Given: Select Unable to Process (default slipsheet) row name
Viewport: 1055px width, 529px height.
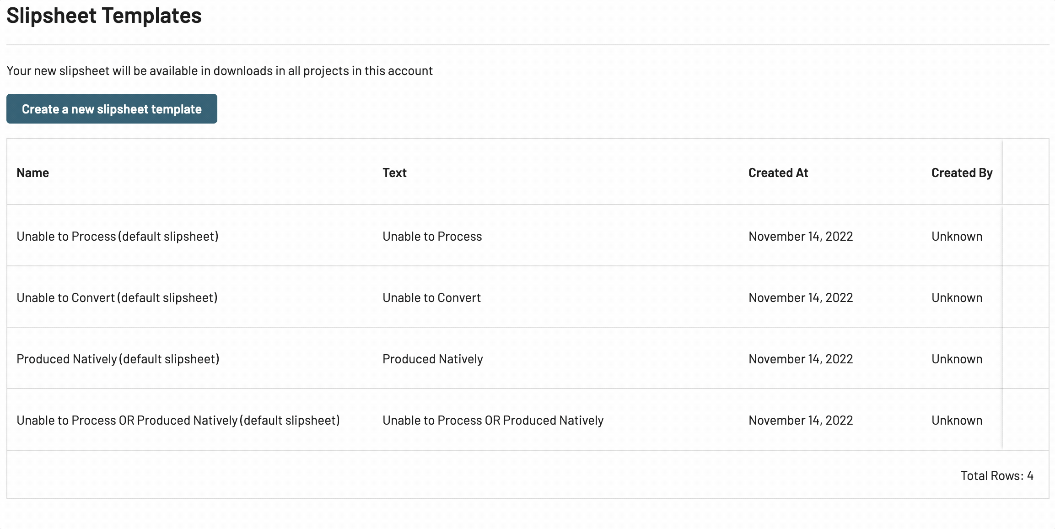Looking at the screenshot, I should click(x=118, y=236).
